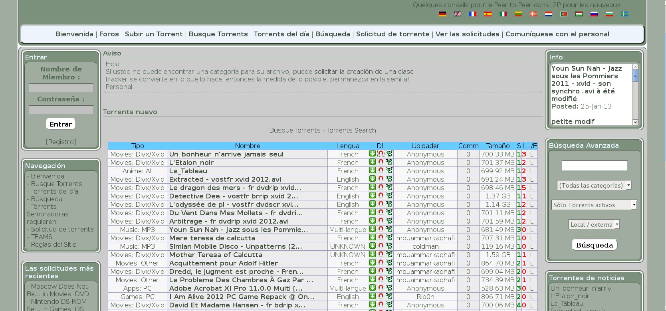
Task: Click the green dragon icon for Extracted row
Action: [x=389, y=179]
